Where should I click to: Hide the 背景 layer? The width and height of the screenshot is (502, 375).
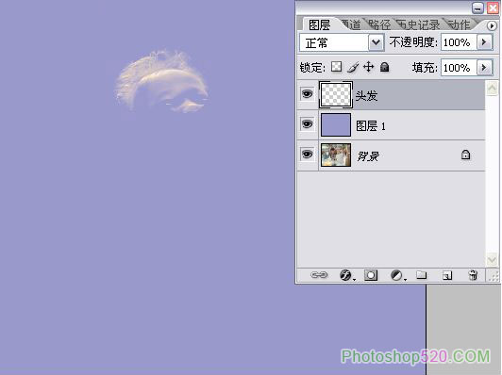coord(308,155)
